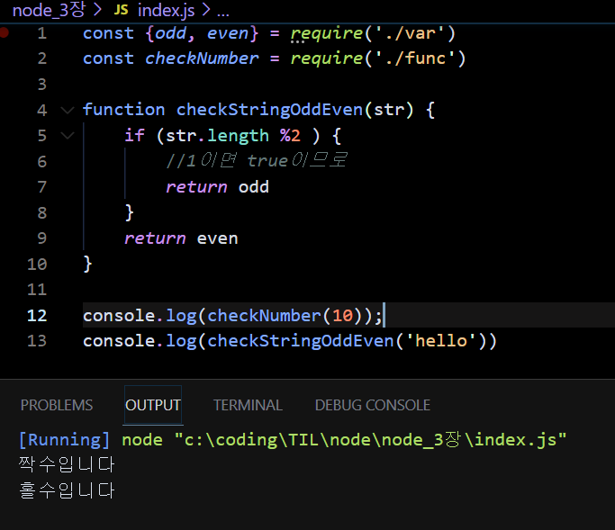Switch to the DEBUG CONSOLE tab
Image resolution: width=615 pixels, height=530 pixels.
pyautogui.click(x=372, y=405)
